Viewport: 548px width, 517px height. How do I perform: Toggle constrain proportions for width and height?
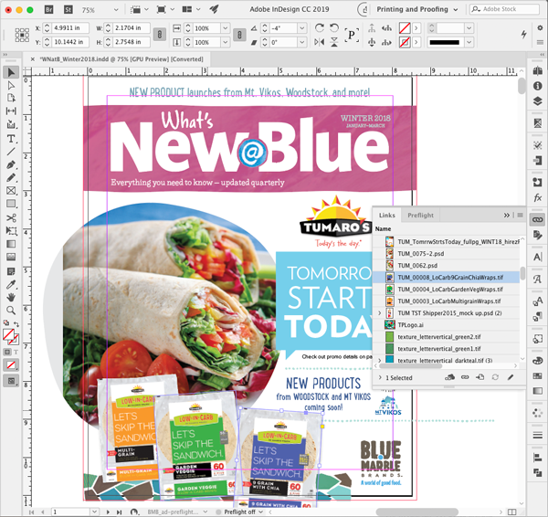coord(159,35)
